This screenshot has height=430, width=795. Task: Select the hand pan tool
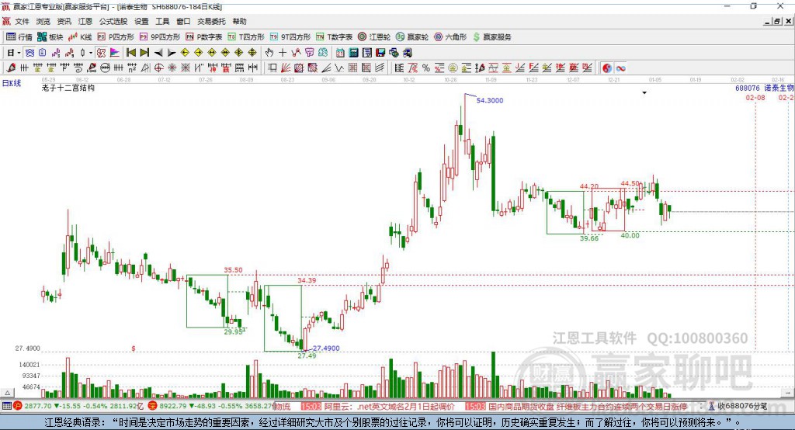click(x=269, y=53)
